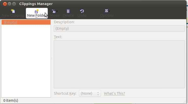
Task: Open the Shortcut Key dropdown showing (None)
Action: [x=90, y=93]
